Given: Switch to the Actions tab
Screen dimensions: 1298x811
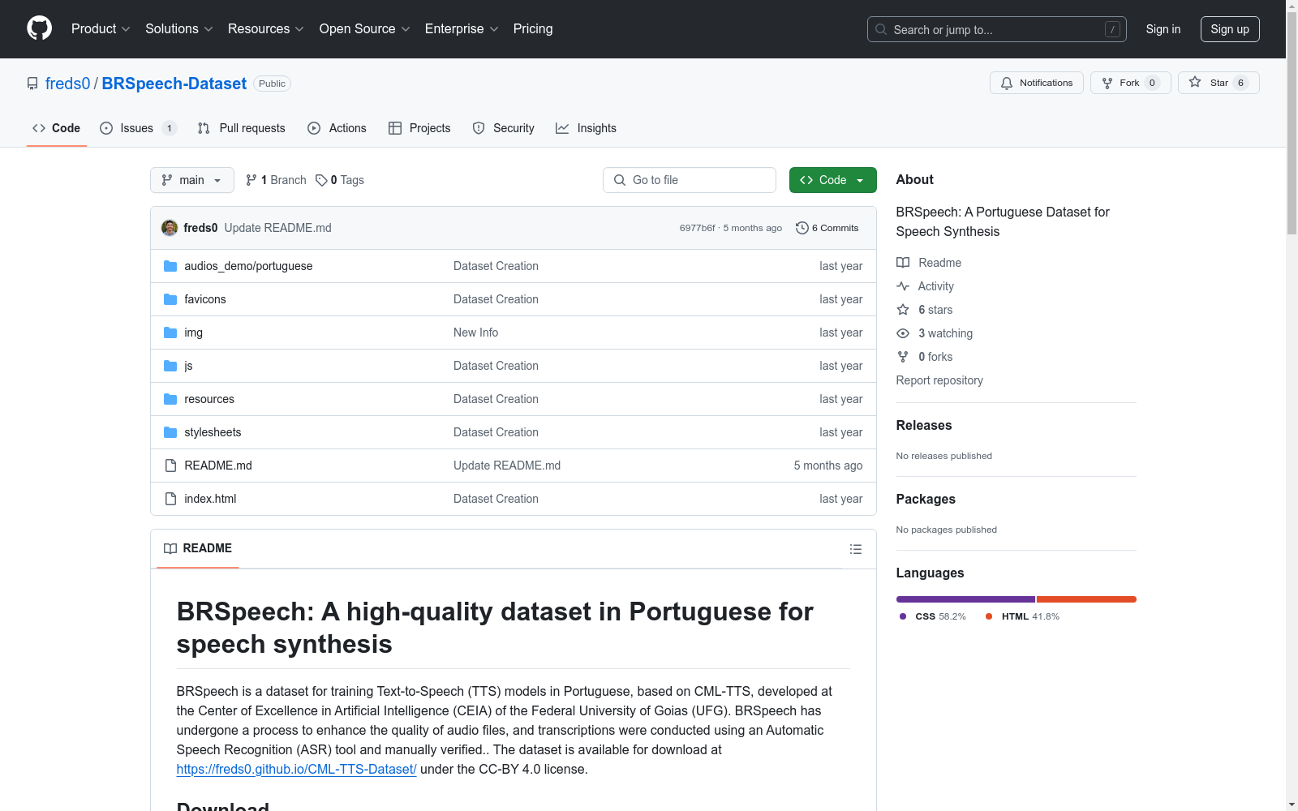Looking at the screenshot, I should (337, 128).
